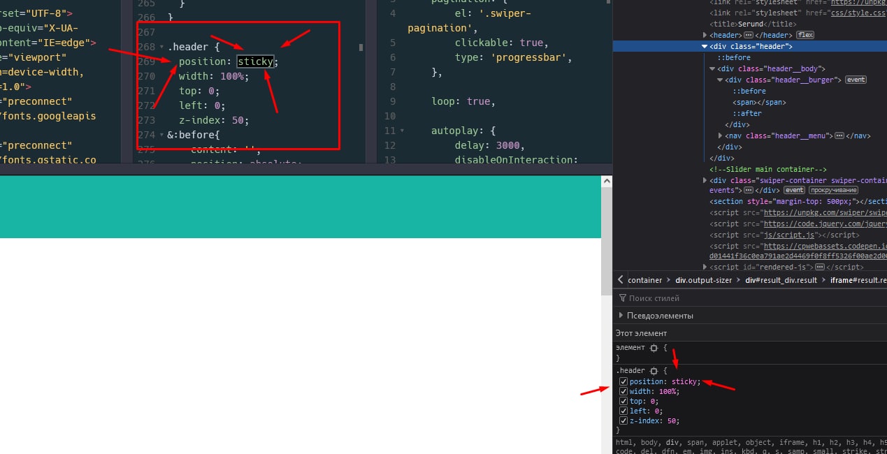Open the unpkg.com/swiper script link
Screen dimensions: 887x454
click(824, 212)
